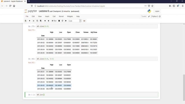Image resolution: width=185 pixels, height=104 pixels.
Task: Click the Logout button
Action: pos(157,11)
